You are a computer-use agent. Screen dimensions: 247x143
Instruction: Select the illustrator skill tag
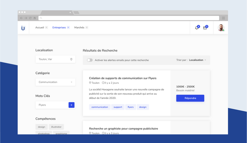pyautogui.click(x=56, y=127)
